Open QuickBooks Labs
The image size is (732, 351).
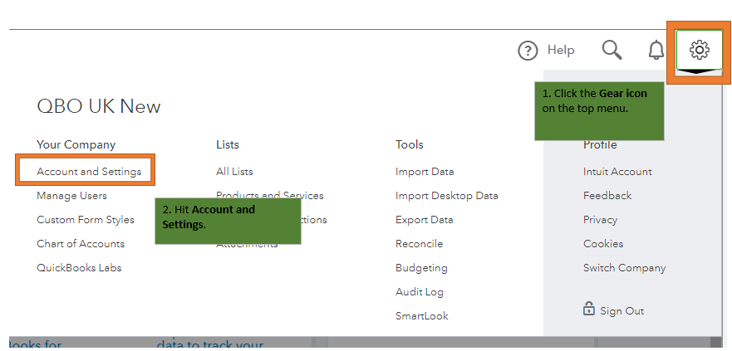(80, 268)
